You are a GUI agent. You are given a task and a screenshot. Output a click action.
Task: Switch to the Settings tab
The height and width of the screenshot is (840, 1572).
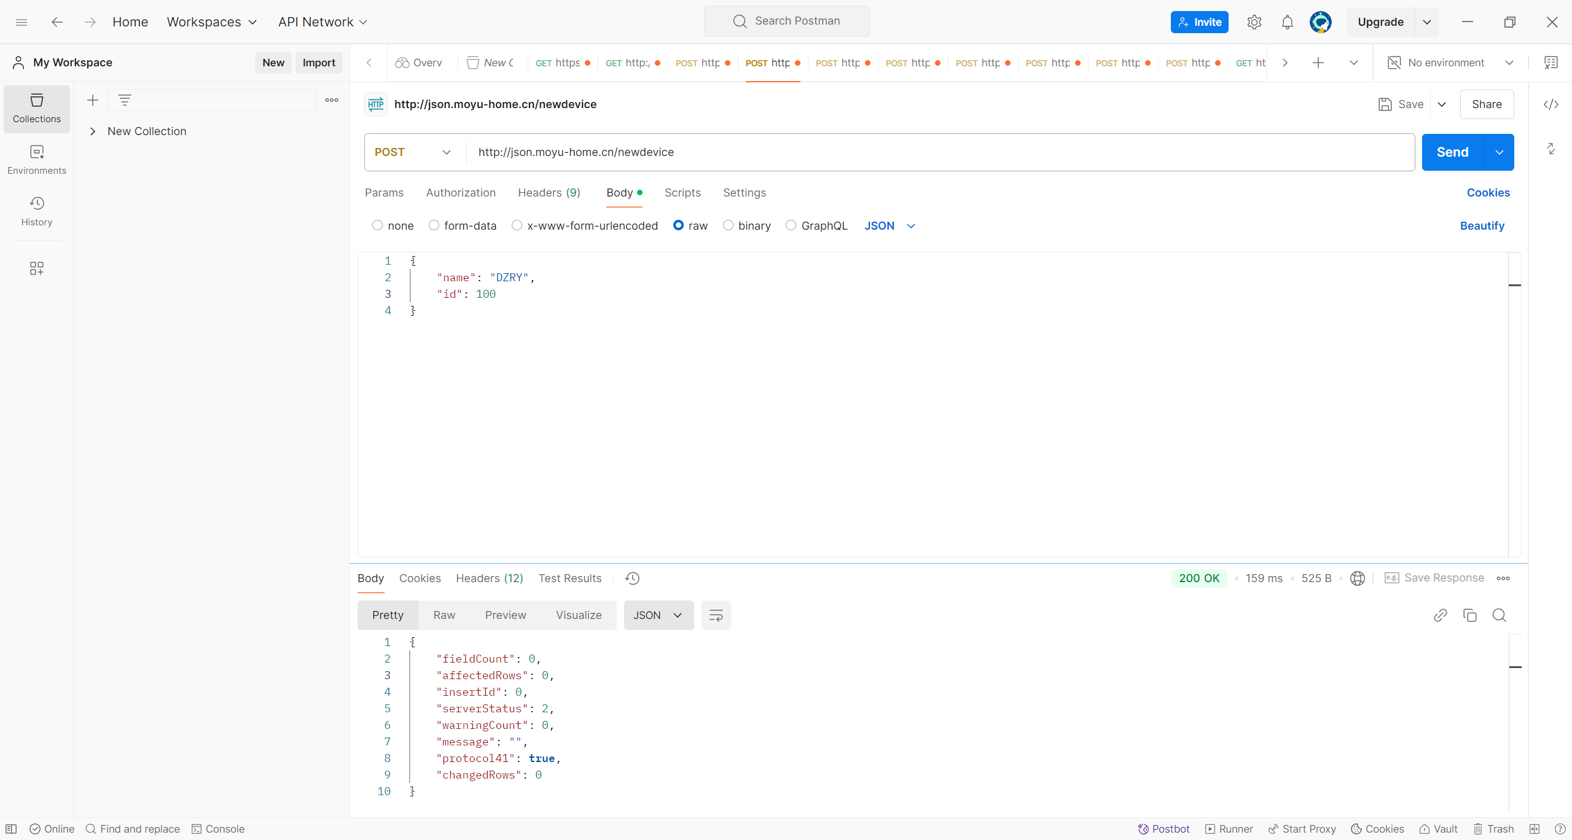pos(745,193)
